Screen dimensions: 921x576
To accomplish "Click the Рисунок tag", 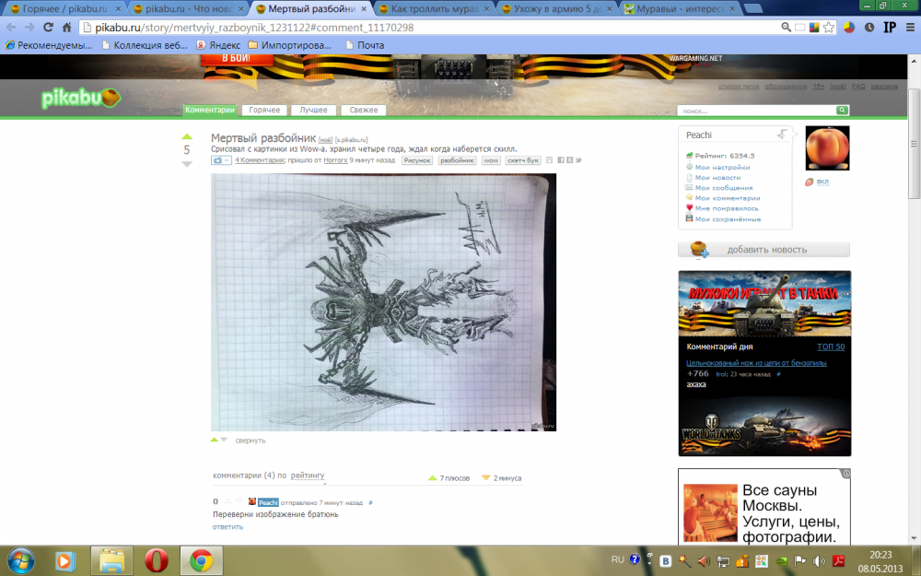I will click(417, 159).
